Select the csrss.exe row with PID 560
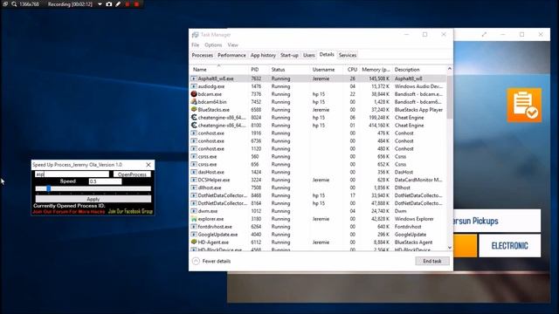Screen dimensions: 559x314 pyautogui.click(x=318, y=157)
